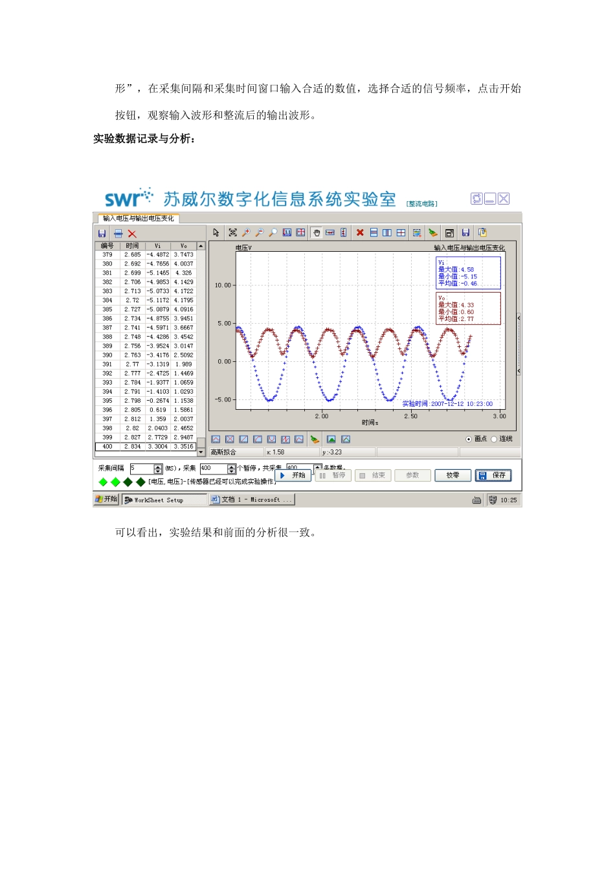
Task: Click the Vi statistics legend box
Action: pos(468,273)
